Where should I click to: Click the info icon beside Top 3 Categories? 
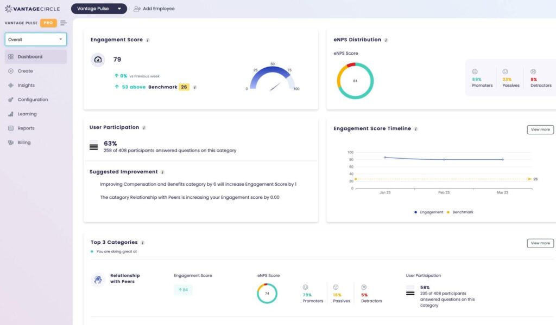pos(143,243)
